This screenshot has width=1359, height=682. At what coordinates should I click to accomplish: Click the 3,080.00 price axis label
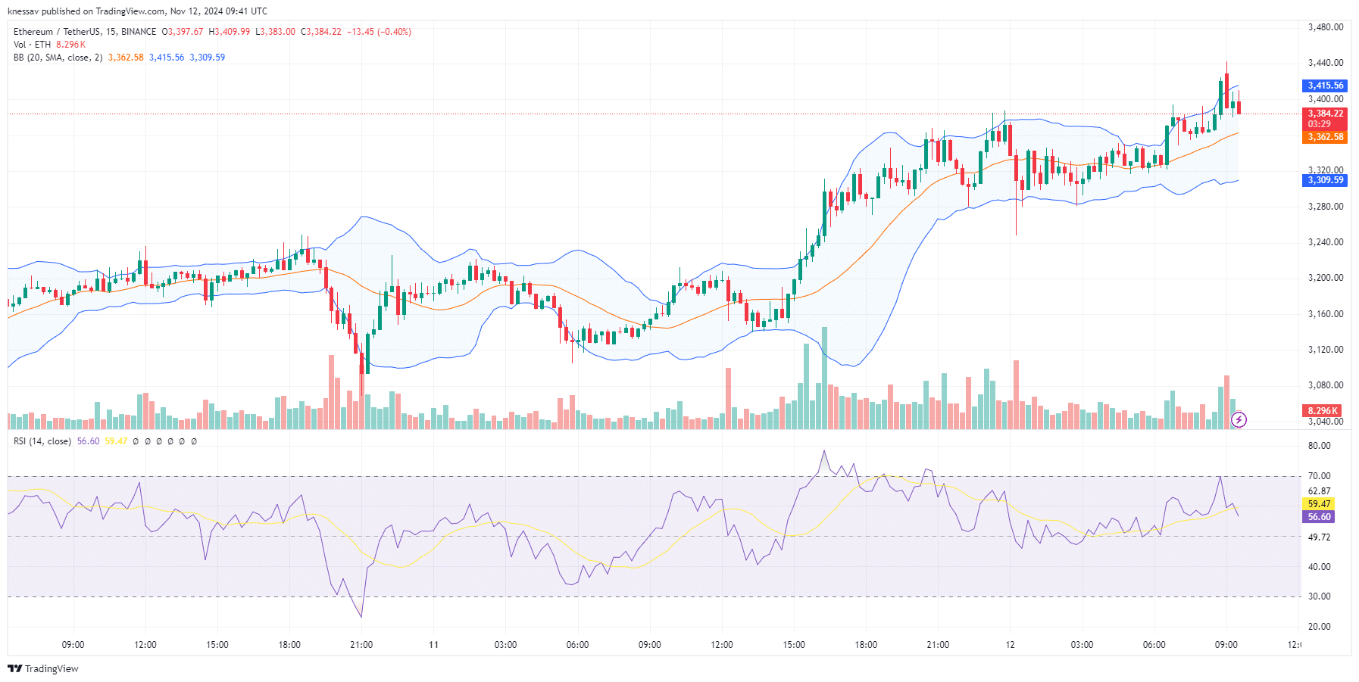[x=1326, y=385]
